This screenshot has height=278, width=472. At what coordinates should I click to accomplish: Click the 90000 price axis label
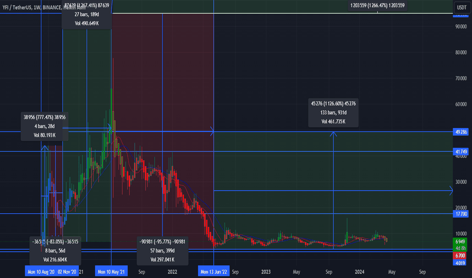461,26
